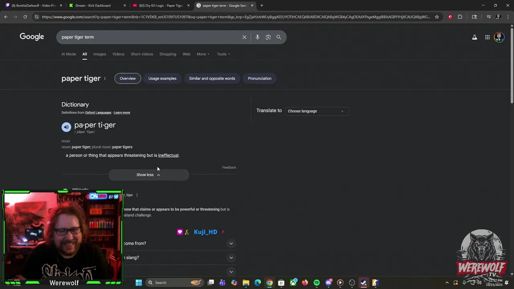Follow the underlined 'ineffectual' link
This screenshot has width=514, height=289.
168,155
